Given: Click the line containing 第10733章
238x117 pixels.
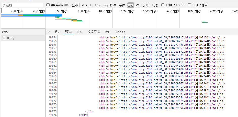Looking at the screenshot, I should [x=162, y=108].
